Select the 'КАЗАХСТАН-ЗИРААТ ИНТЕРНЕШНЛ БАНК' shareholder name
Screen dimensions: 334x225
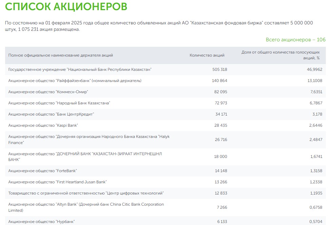point(85,157)
